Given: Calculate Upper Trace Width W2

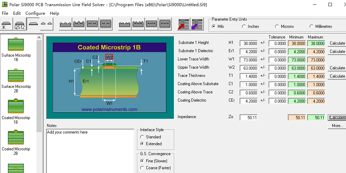Looking at the screenshot, I should click(x=337, y=68).
